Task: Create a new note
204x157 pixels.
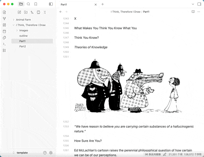Action: 19,12
